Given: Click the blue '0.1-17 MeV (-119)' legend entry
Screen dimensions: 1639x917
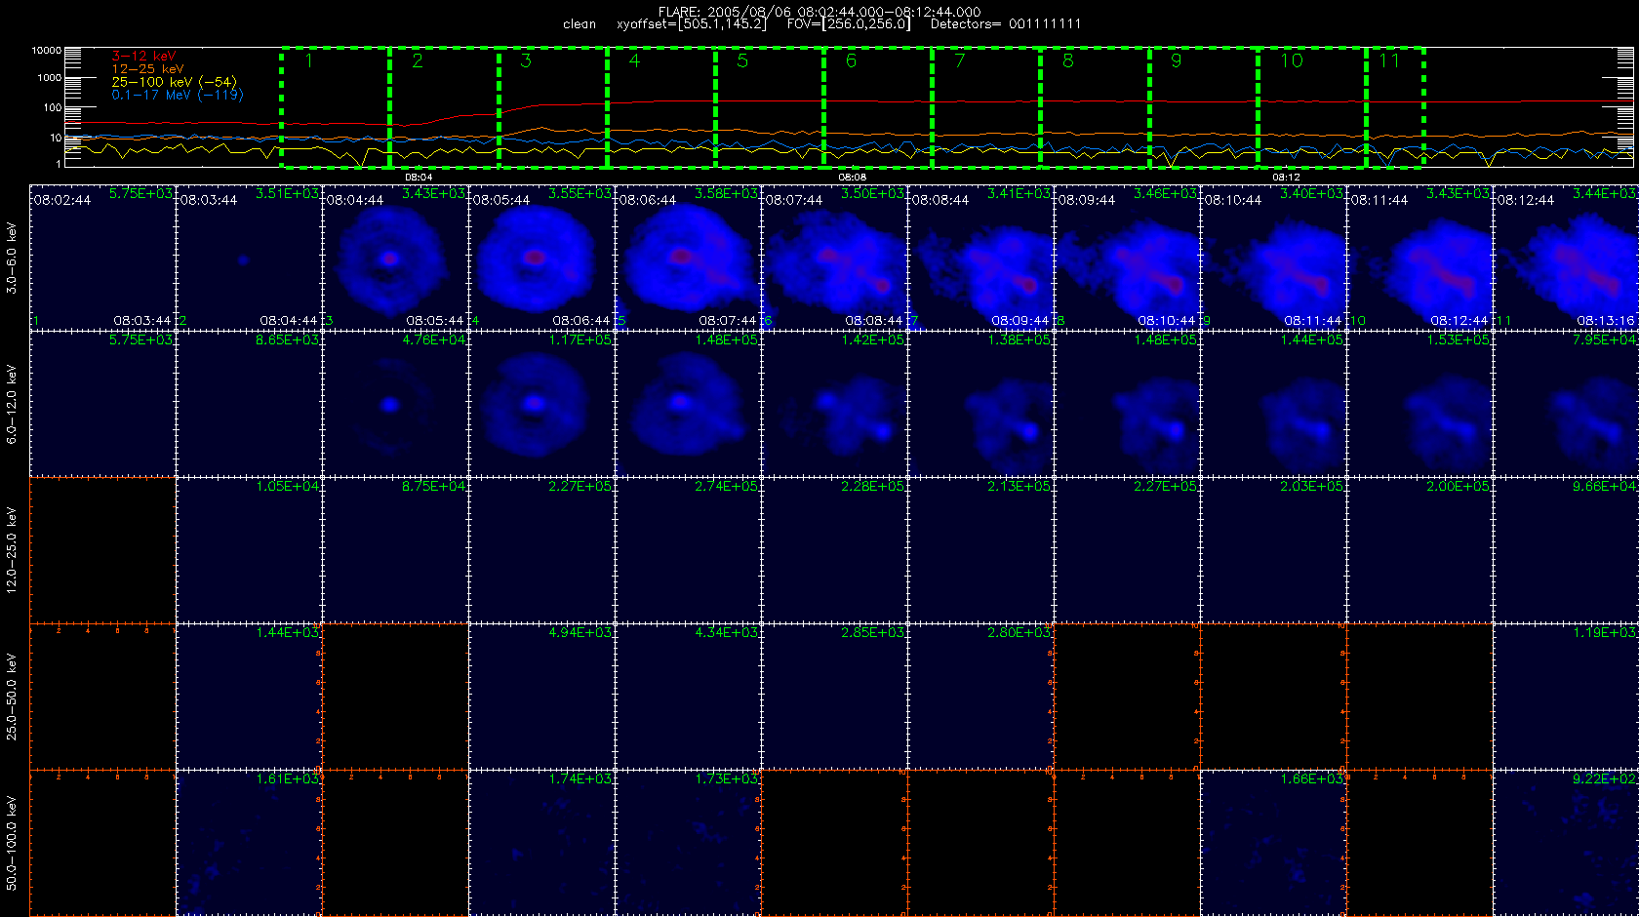Looking at the screenshot, I should [178, 95].
